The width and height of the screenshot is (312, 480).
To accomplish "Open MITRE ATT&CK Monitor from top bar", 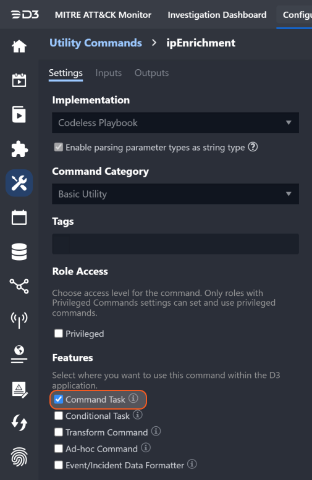I will point(103,15).
